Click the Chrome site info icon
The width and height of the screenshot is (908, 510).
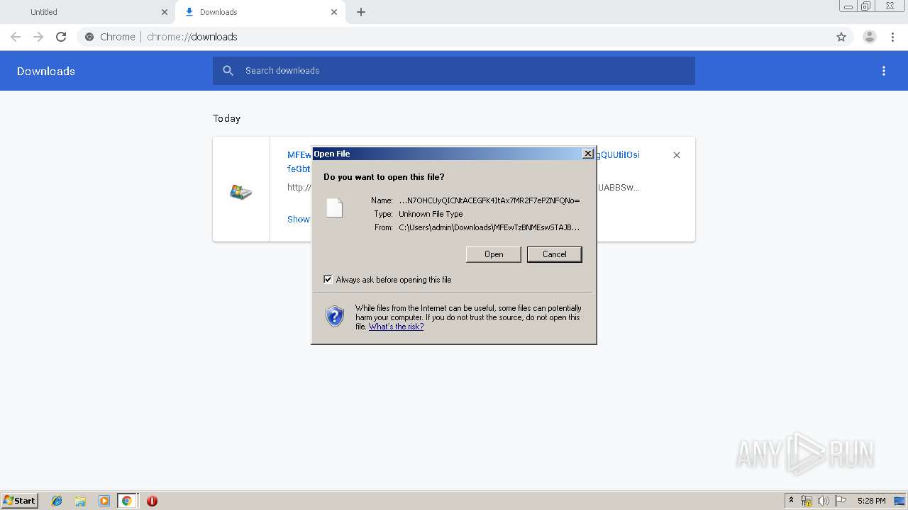click(89, 37)
